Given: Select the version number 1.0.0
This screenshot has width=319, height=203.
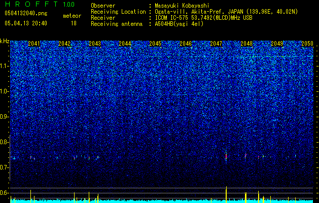Looking at the screenshot, I should click(68, 4).
